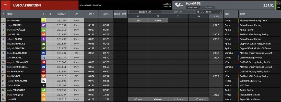The image size is (281, 102).
Task: Open the hamburger menu icon
Action: [5, 5]
